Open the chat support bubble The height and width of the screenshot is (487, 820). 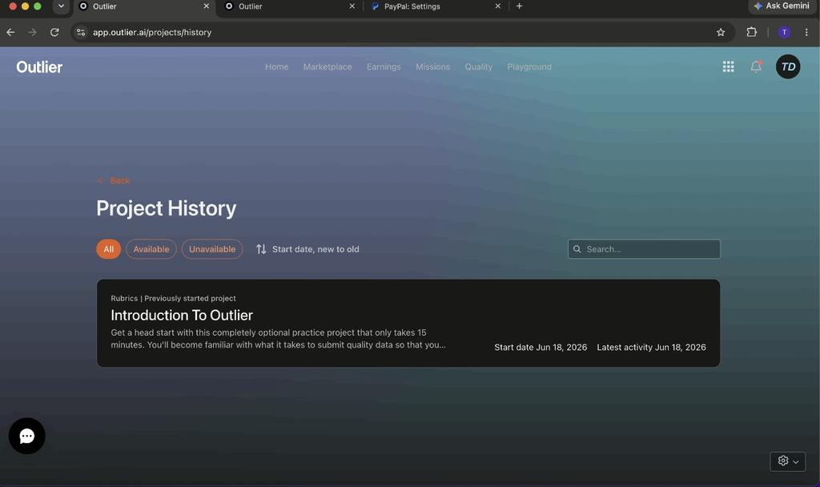pos(26,436)
